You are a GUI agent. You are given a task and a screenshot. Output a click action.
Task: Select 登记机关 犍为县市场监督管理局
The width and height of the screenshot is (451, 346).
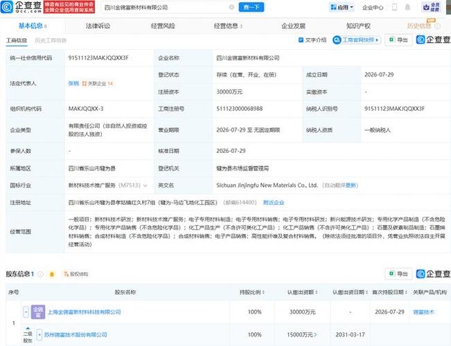tap(242, 168)
